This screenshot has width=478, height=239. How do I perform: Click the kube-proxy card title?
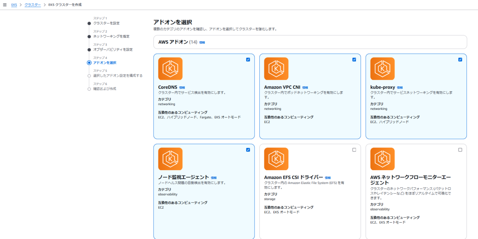click(382, 87)
